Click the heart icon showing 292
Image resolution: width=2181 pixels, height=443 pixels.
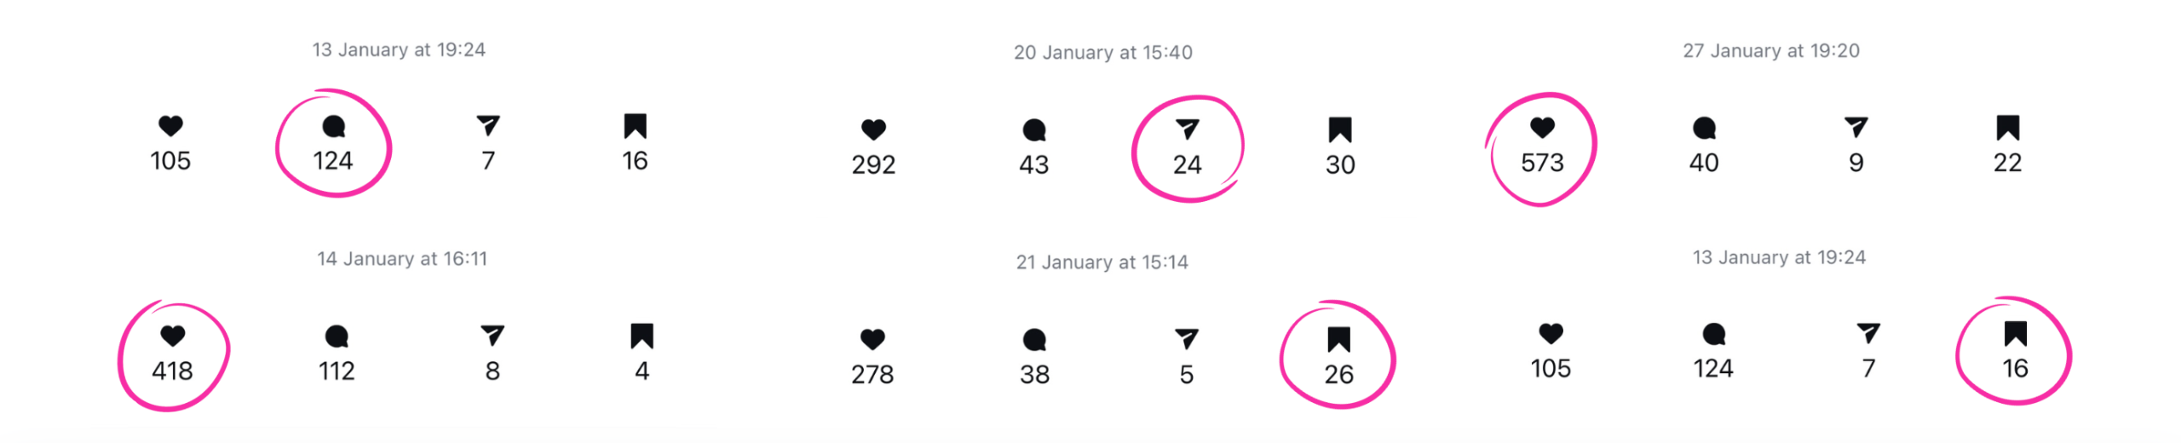coord(873,129)
